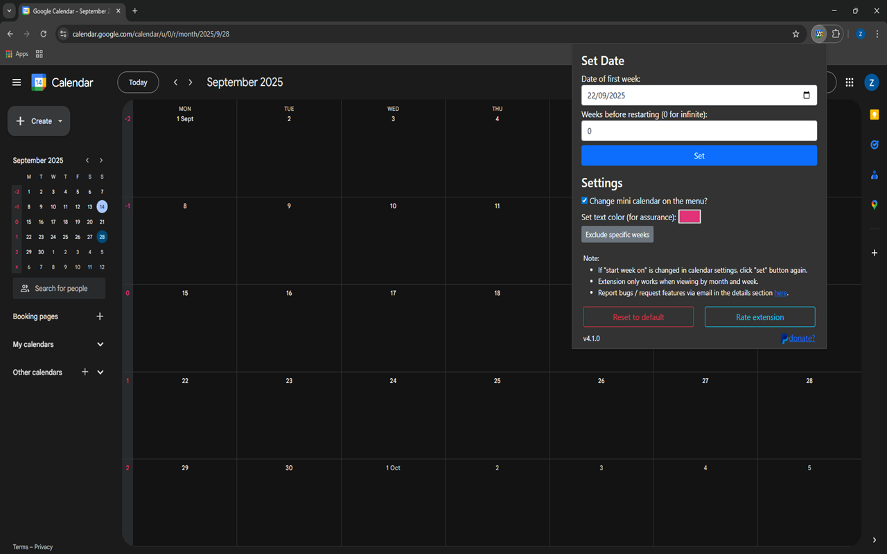Viewport: 887px width, 554px height.
Task: Select 14 in the mini calendar
Action: click(x=102, y=206)
